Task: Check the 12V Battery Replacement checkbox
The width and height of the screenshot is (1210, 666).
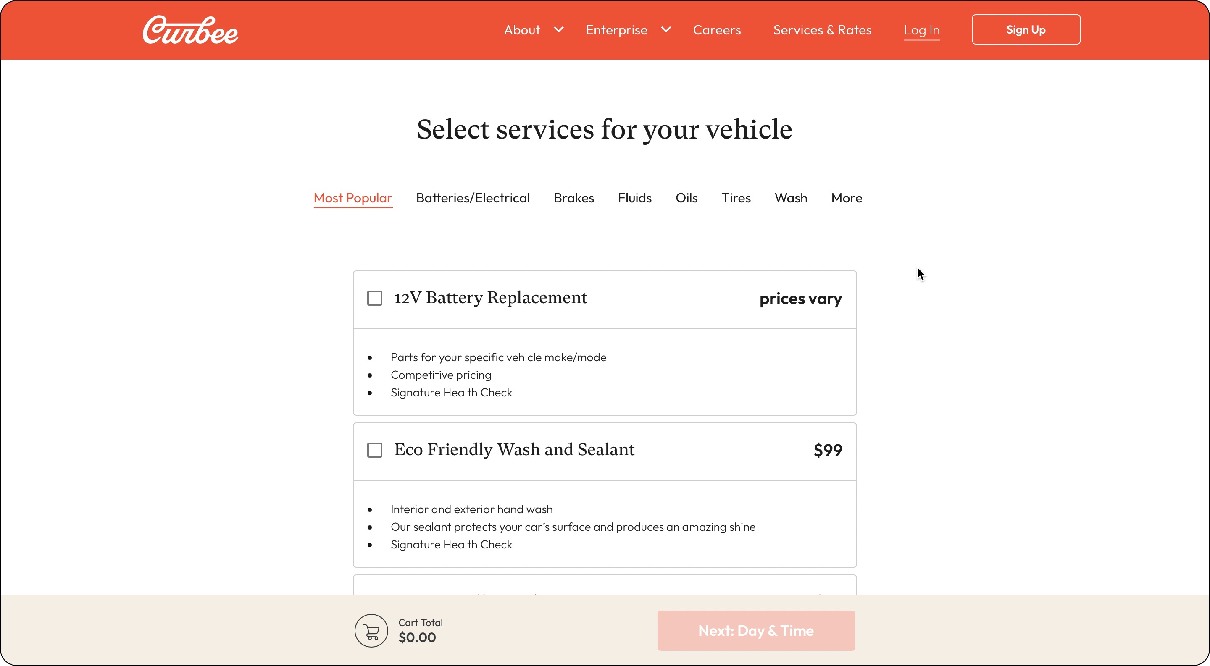Action: coord(374,298)
